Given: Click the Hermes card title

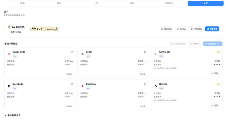Looking at the screenshot, I should tap(163, 84).
